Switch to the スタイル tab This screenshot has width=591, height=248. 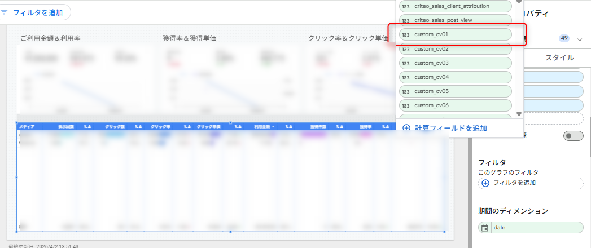(559, 57)
